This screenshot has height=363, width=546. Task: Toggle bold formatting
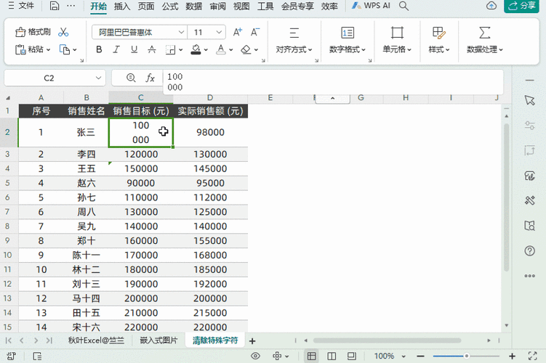click(99, 49)
